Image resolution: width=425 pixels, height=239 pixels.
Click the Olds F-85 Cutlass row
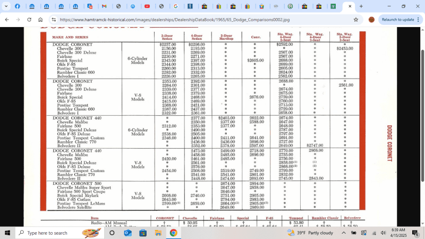pyautogui.click(x=73, y=200)
